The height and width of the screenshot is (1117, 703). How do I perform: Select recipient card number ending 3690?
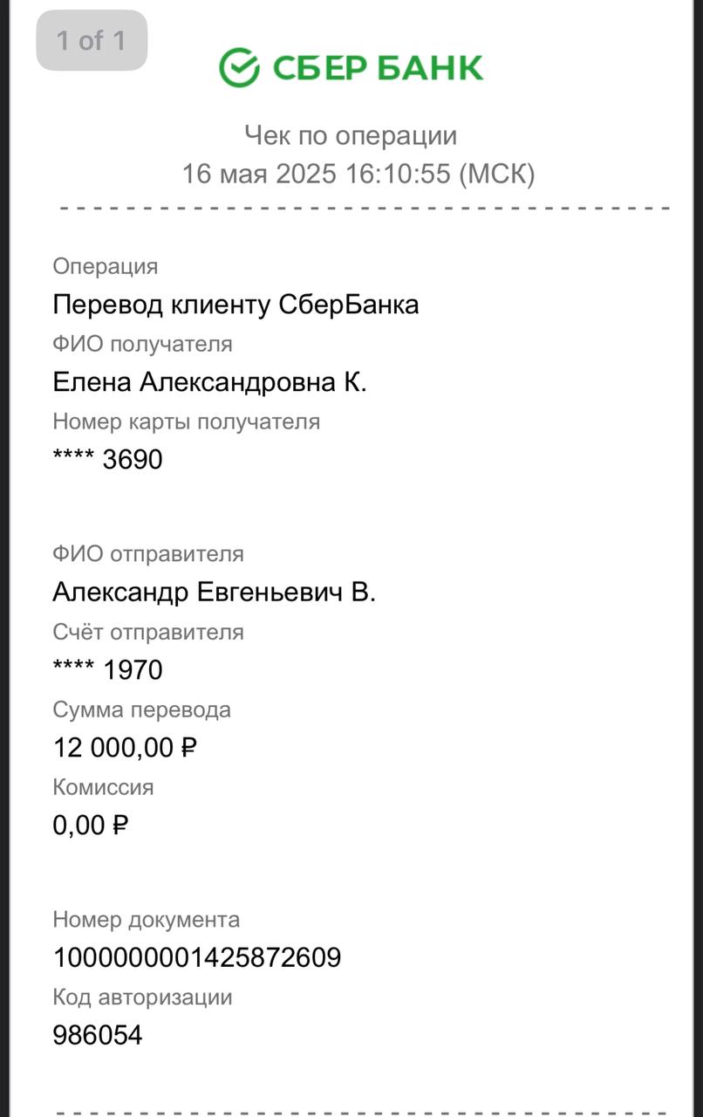(x=108, y=460)
